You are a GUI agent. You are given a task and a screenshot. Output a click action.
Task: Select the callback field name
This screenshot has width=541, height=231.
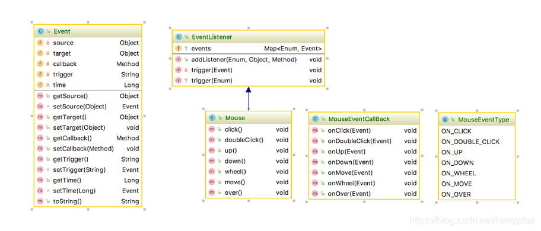(65, 64)
